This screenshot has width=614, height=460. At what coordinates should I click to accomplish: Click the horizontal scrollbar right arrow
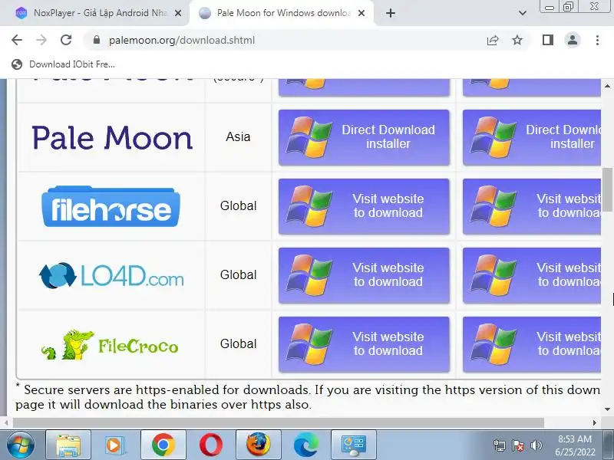pyautogui.click(x=595, y=422)
